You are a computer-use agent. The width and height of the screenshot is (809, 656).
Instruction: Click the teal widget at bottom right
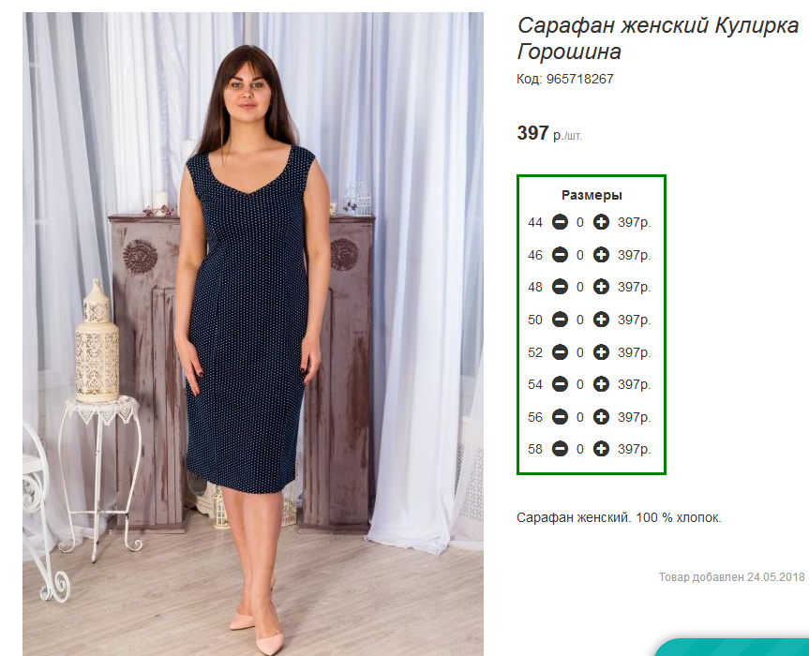(x=731, y=647)
